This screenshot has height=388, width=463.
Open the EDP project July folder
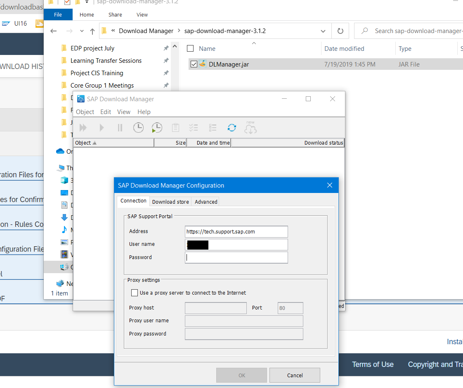click(92, 48)
